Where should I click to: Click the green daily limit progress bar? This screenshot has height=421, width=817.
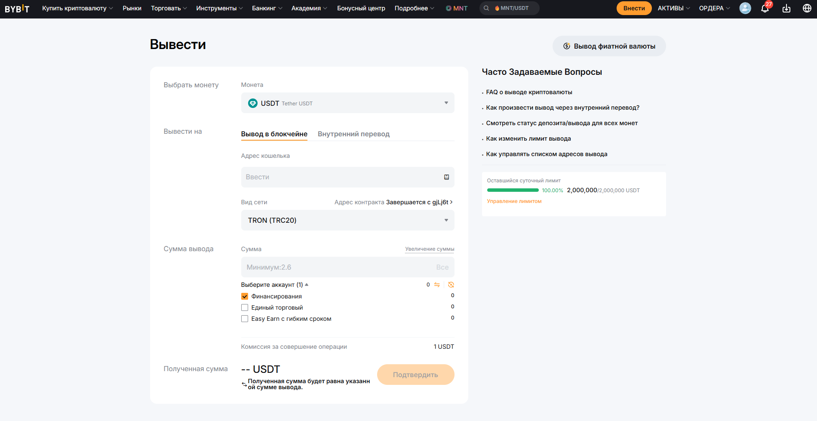pos(513,190)
